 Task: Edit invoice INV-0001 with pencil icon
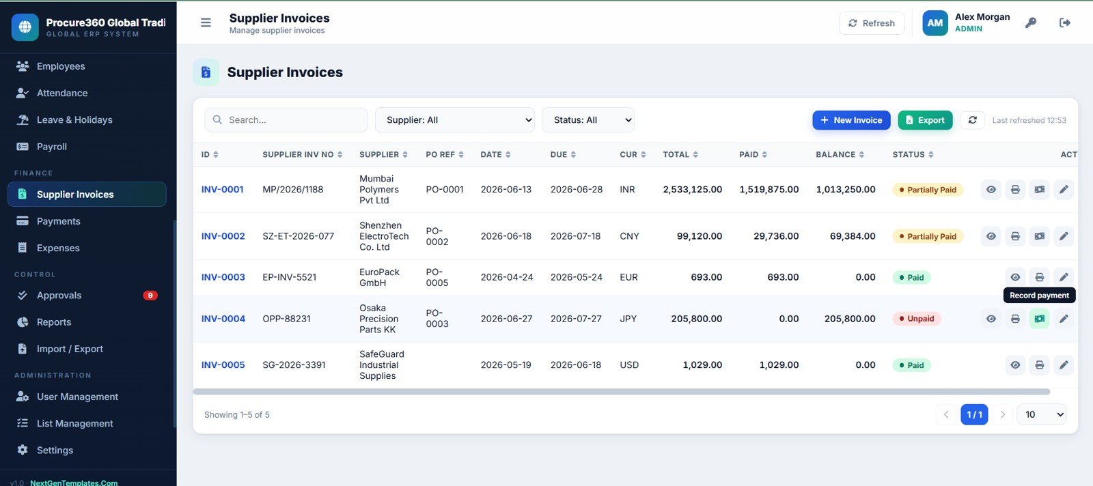point(1064,190)
